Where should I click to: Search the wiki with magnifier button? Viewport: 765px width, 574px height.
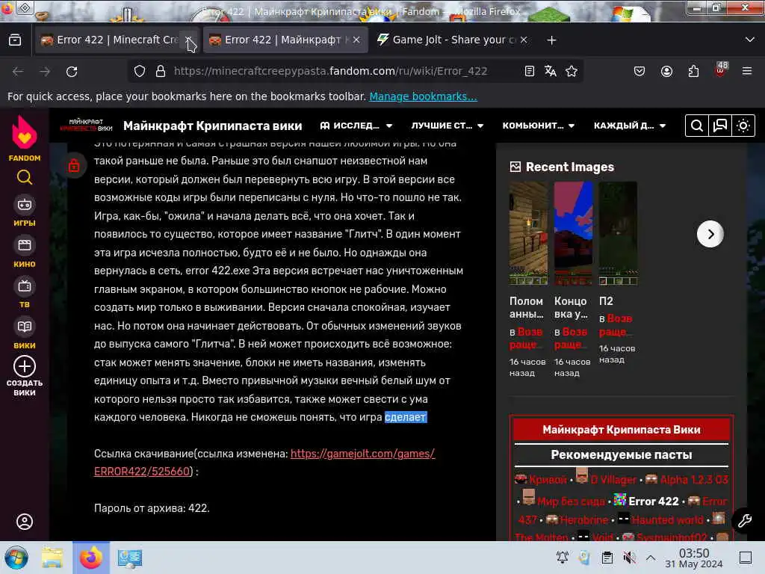tap(697, 126)
